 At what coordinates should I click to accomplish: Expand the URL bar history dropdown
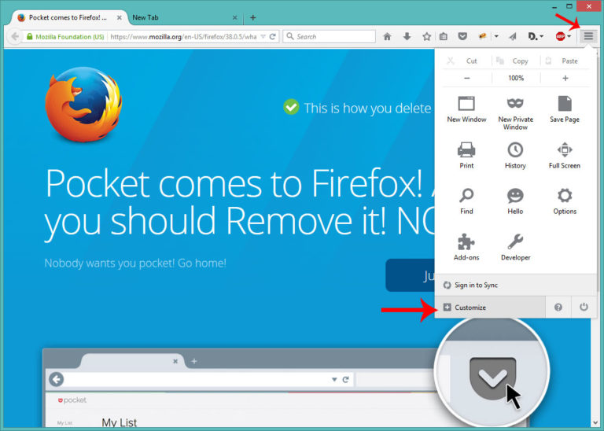coord(263,37)
